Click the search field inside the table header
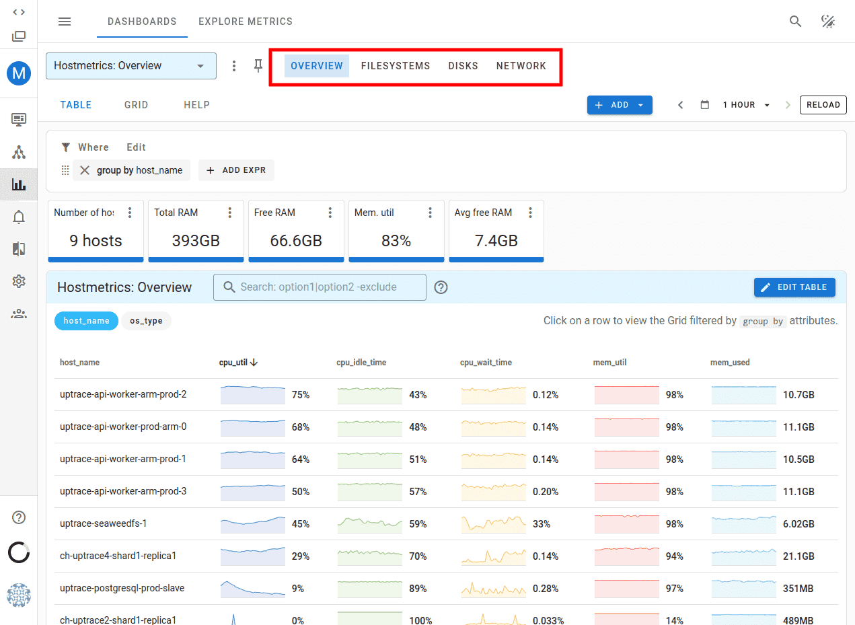855x625 pixels. pos(319,287)
